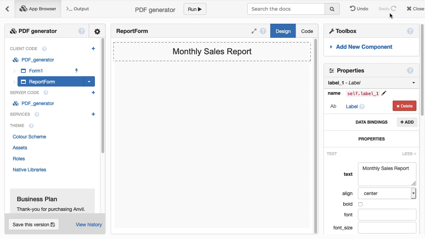Expand the Form1 tree item

14,71
